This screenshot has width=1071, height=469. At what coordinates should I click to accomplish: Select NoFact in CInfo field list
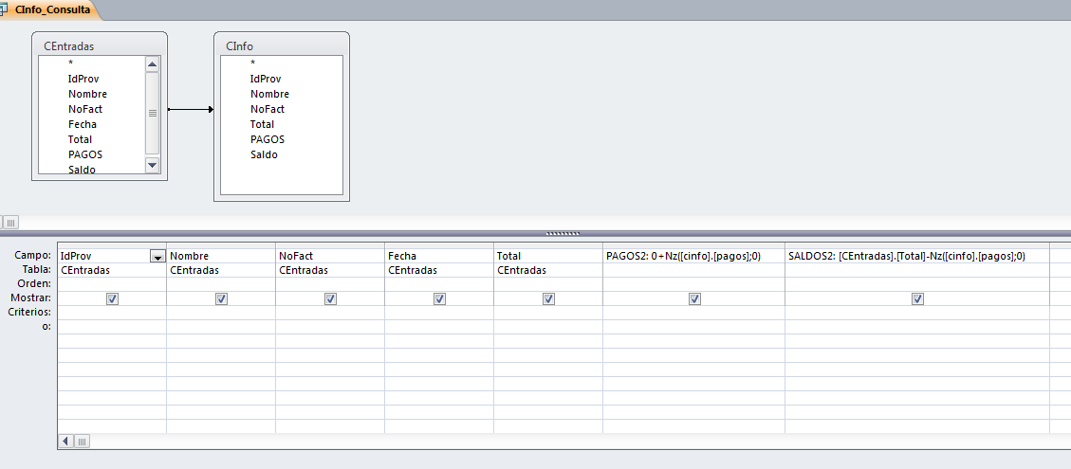[268, 109]
